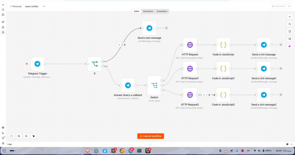Click the news notifier workflow name
295x155 pixels.
[32, 6]
